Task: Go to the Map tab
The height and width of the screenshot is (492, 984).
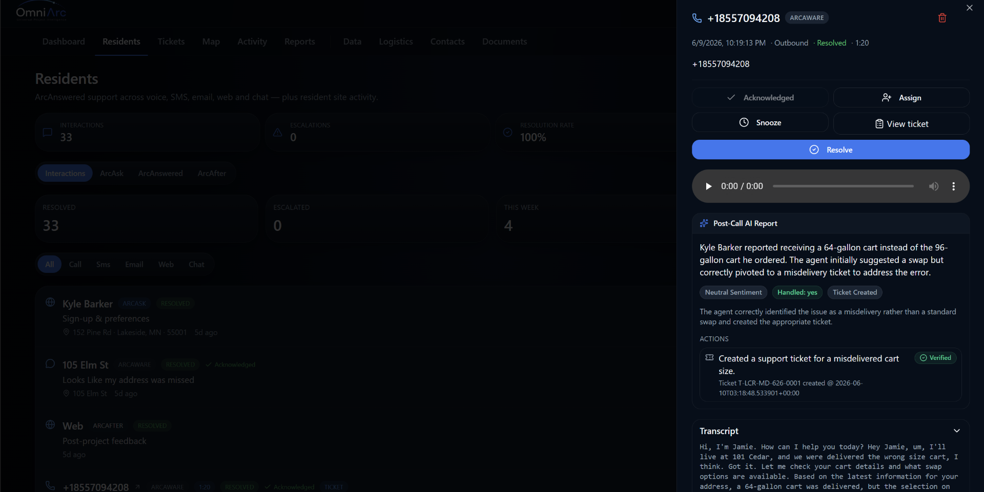Action: coord(211,41)
